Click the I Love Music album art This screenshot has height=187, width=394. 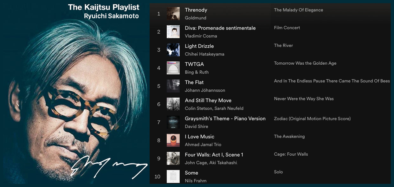pos(173,140)
